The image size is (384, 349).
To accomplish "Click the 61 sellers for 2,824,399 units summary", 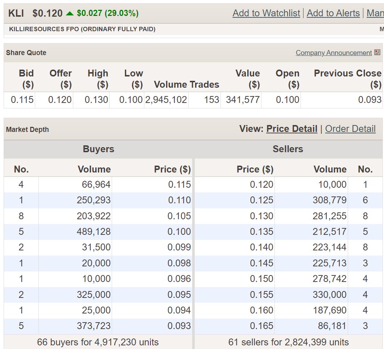I will click(289, 342).
